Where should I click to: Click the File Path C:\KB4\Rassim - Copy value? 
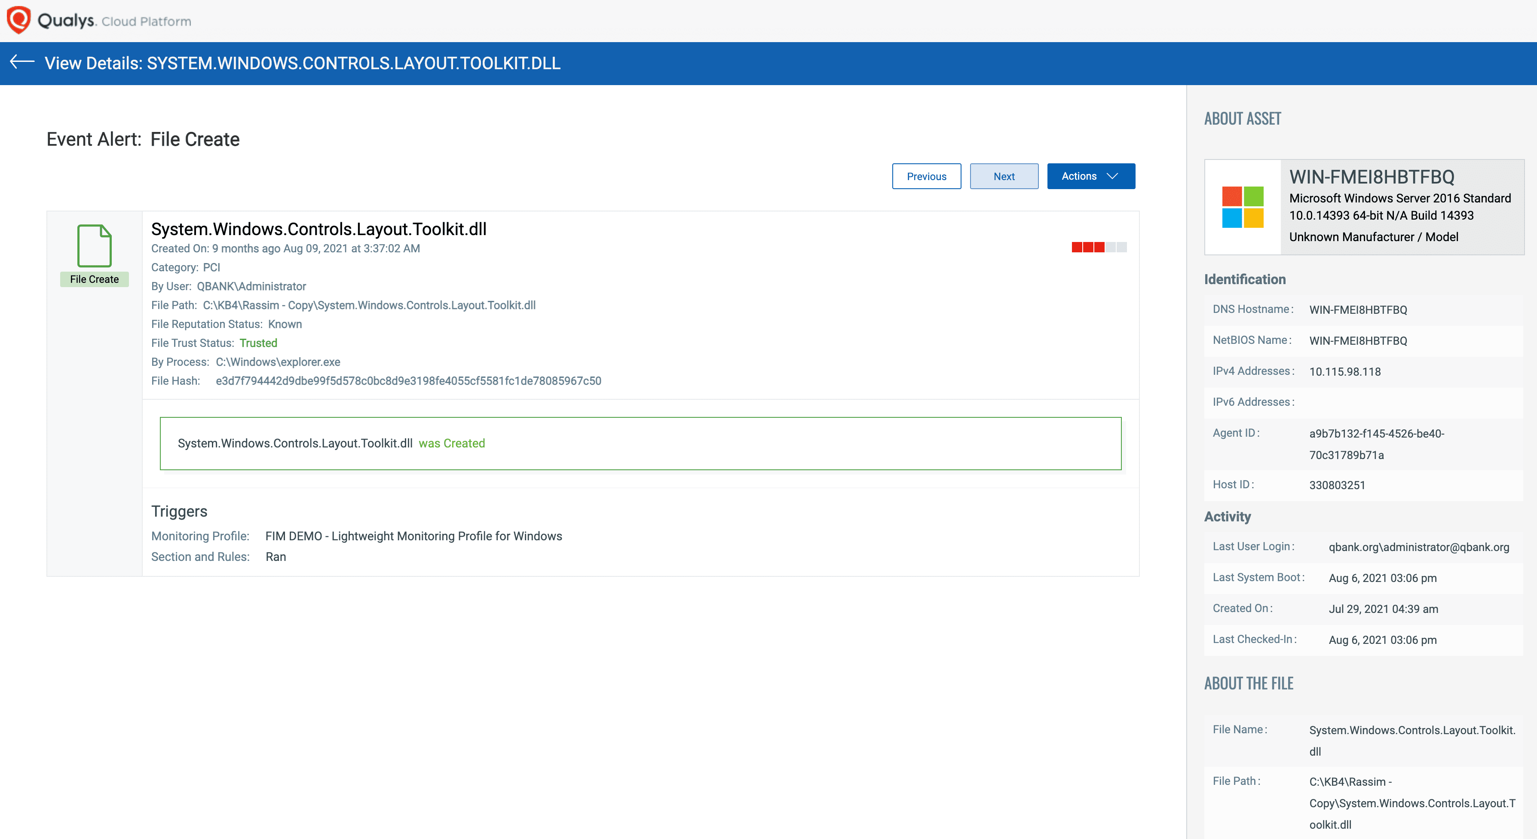369,305
